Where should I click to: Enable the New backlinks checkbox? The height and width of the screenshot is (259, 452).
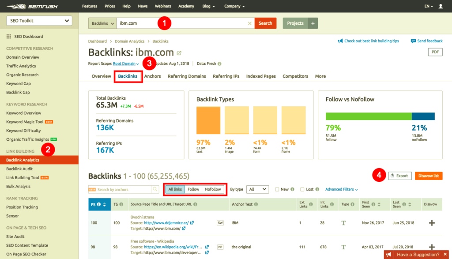[x=277, y=189]
